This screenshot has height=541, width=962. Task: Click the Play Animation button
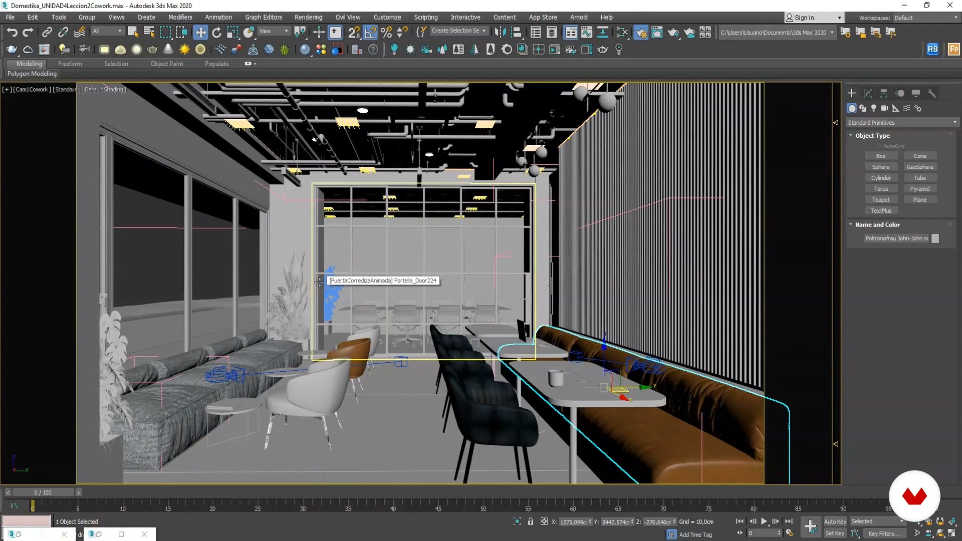click(x=764, y=521)
